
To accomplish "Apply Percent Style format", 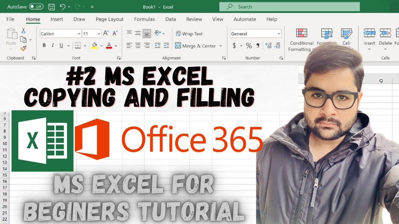I will click(249, 46).
